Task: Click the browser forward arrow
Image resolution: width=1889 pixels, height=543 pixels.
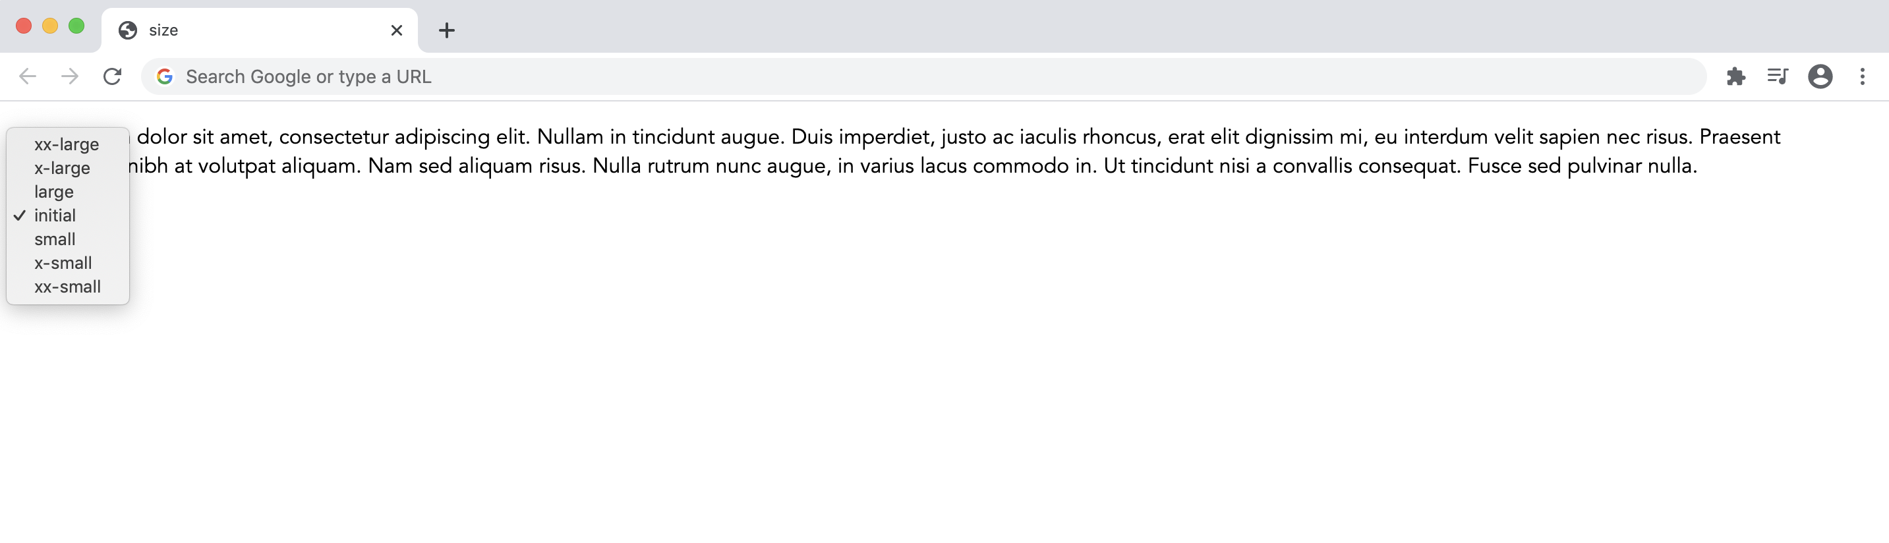Action: [x=70, y=76]
